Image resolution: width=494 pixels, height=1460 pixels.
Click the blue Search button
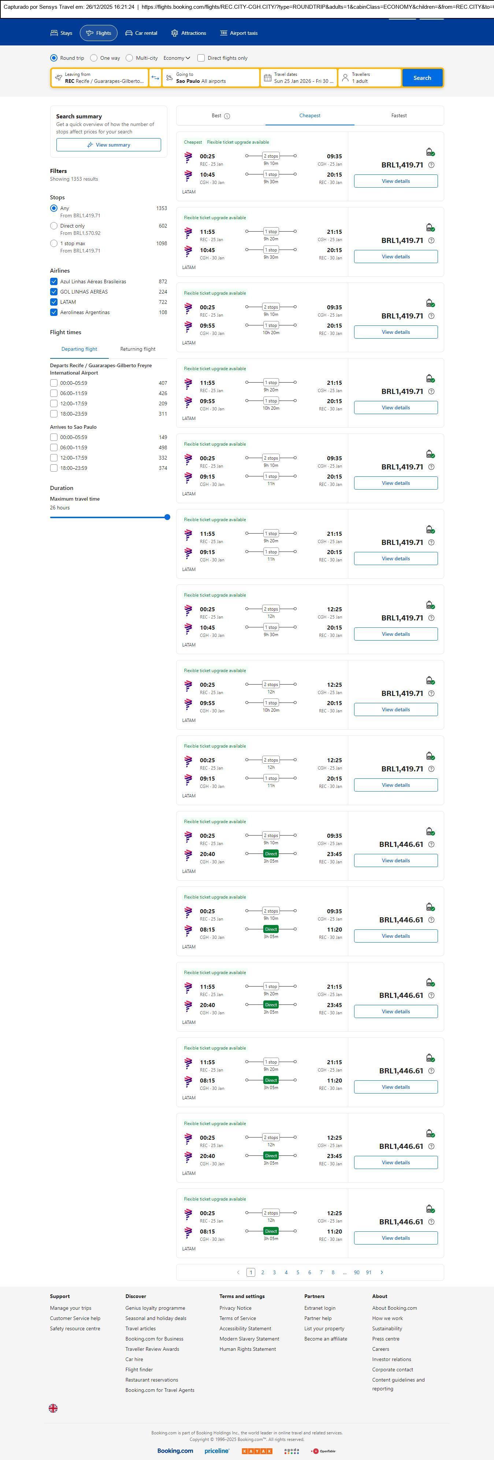(422, 78)
